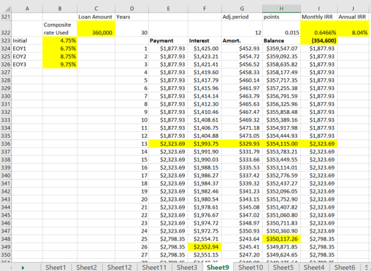The width and height of the screenshot is (371, 271).
Task: Click the EOY3 label cell
Action: tap(27, 64)
